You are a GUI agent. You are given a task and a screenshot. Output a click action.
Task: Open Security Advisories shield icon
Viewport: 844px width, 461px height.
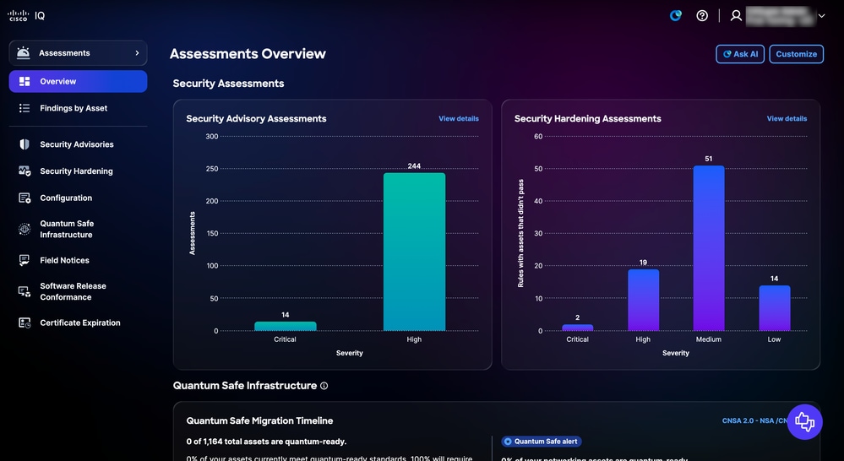[25, 144]
